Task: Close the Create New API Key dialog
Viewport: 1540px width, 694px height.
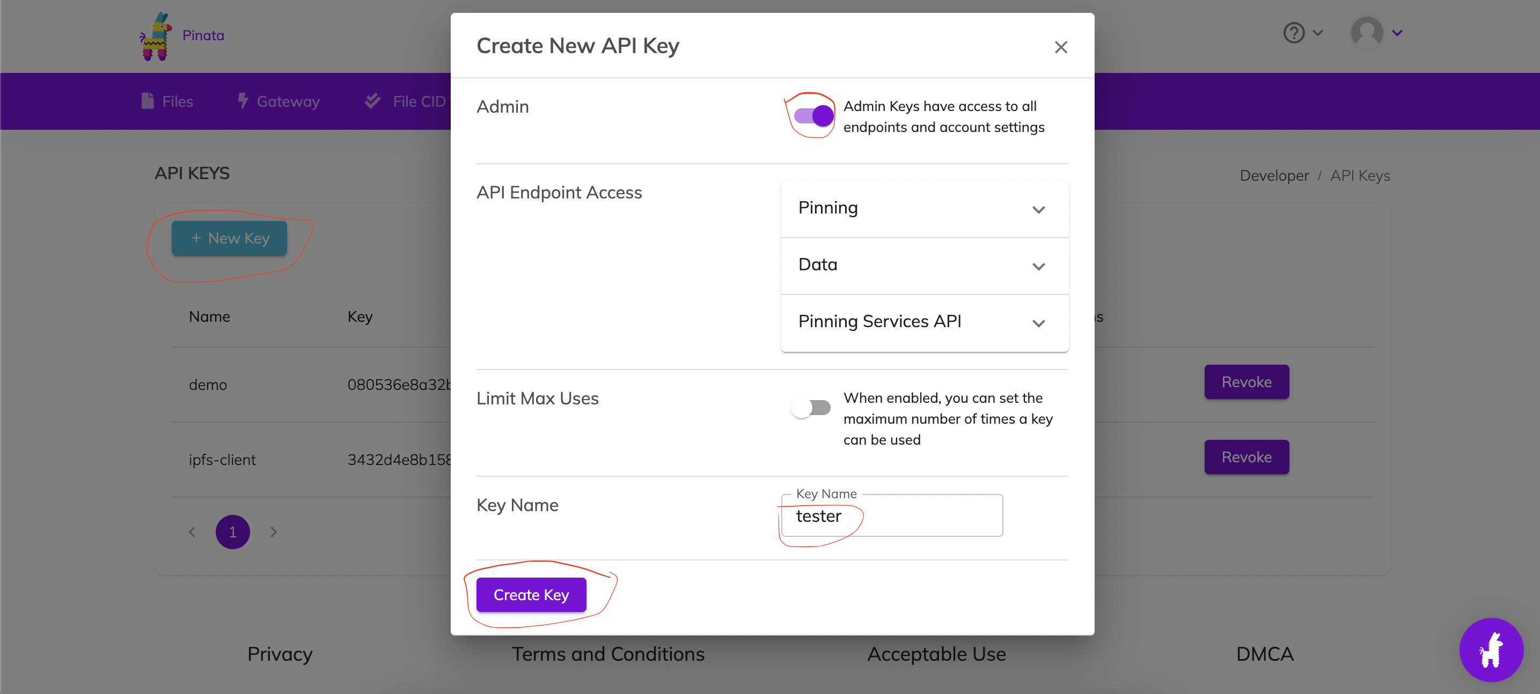Action: click(x=1061, y=47)
